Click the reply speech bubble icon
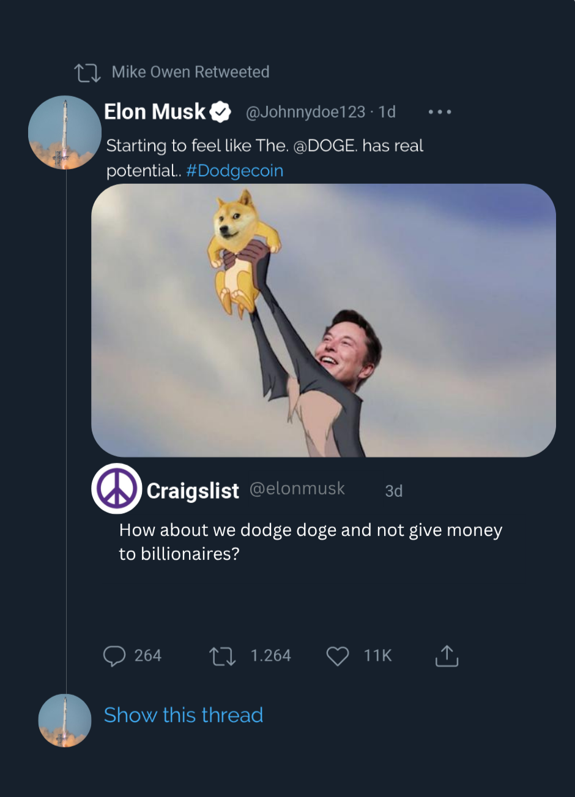575x797 pixels. (114, 656)
